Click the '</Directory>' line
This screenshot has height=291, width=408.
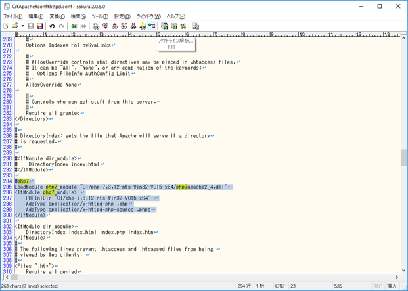coord(32,119)
